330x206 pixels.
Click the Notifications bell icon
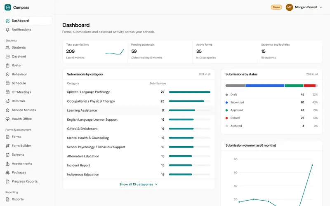tap(7, 30)
